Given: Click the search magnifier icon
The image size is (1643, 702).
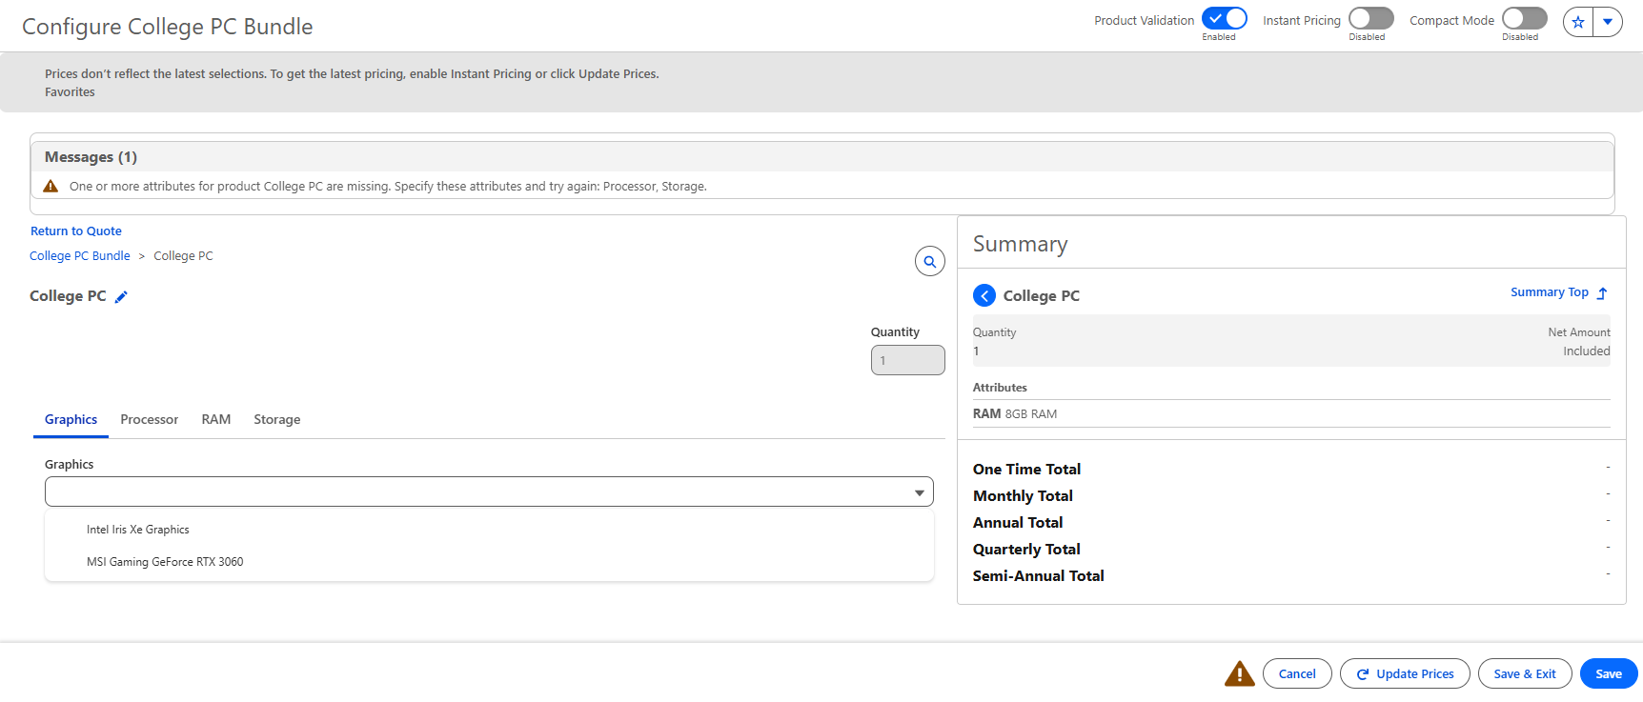Looking at the screenshot, I should point(929,261).
